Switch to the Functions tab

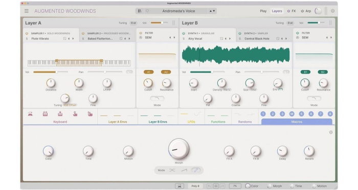(x=218, y=122)
